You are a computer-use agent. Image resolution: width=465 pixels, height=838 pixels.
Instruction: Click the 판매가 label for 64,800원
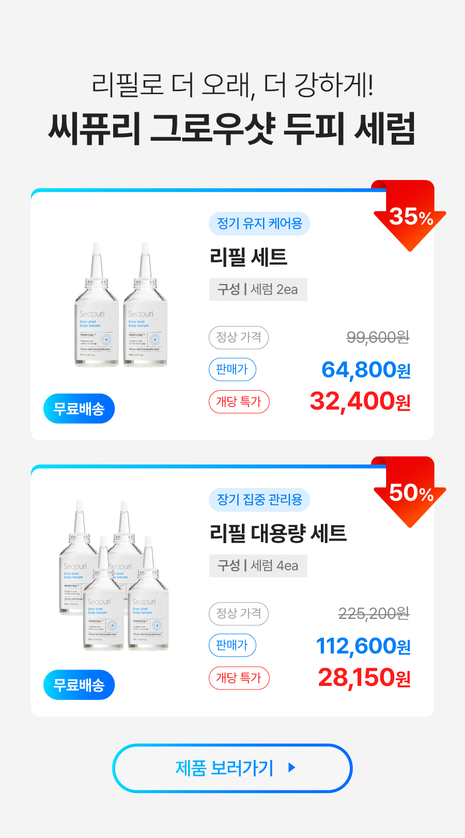[232, 370]
